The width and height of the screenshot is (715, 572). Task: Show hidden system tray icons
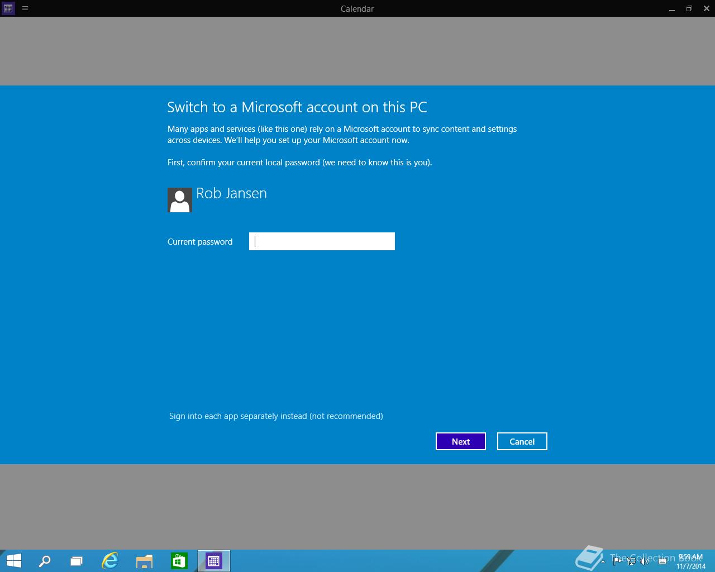(x=603, y=561)
